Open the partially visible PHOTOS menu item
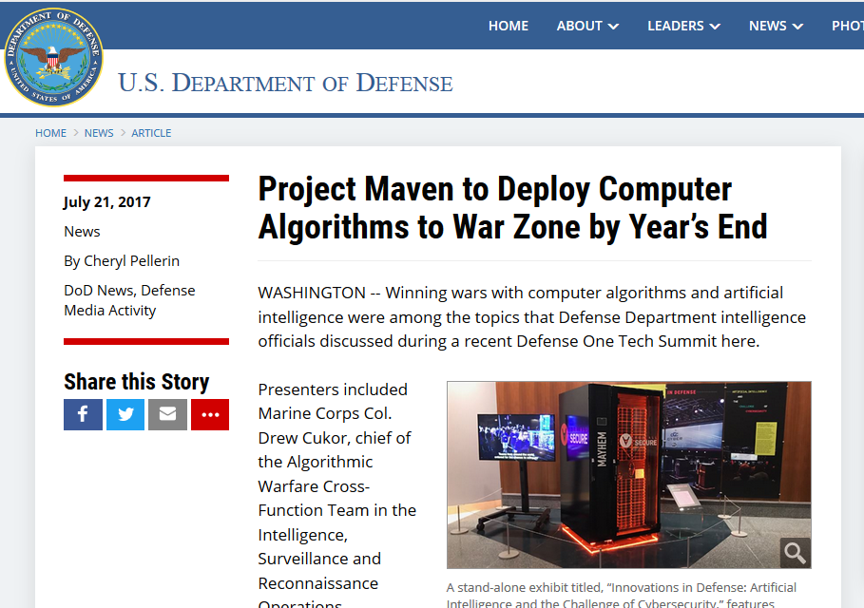 (847, 26)
